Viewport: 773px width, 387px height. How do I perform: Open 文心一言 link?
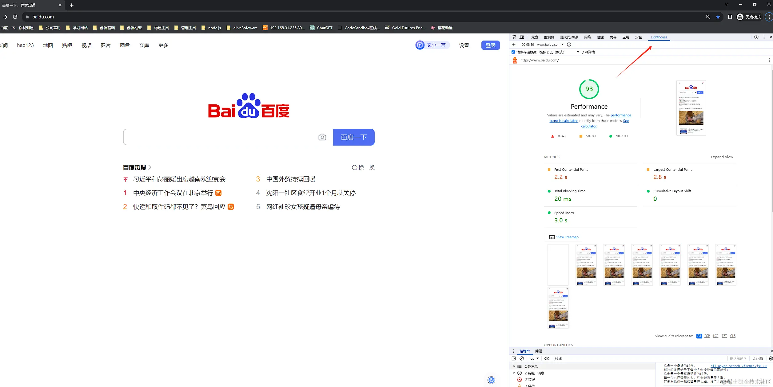[x=432, y=45]
